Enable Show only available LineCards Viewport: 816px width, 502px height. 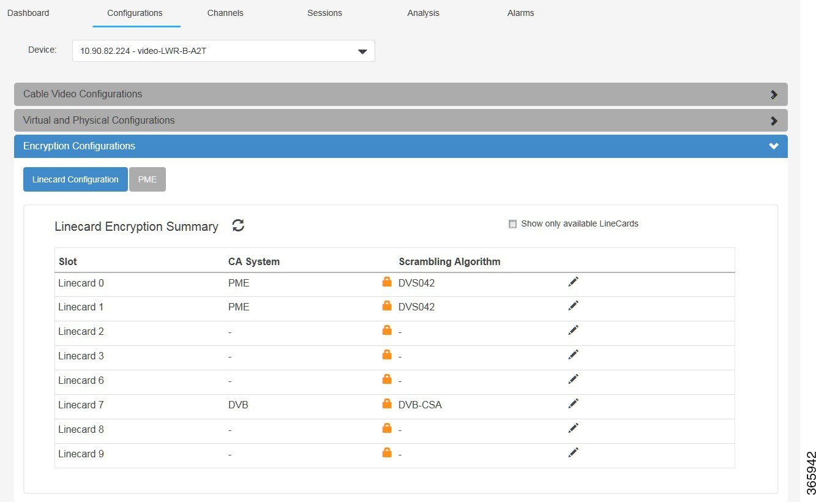tap(512, 223)
